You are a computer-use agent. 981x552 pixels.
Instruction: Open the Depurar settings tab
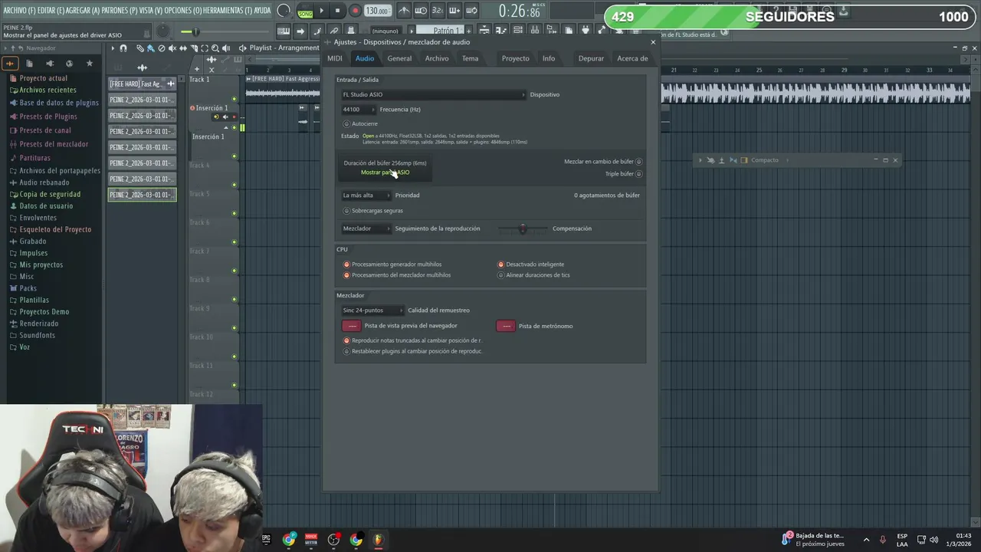point(591,58)
